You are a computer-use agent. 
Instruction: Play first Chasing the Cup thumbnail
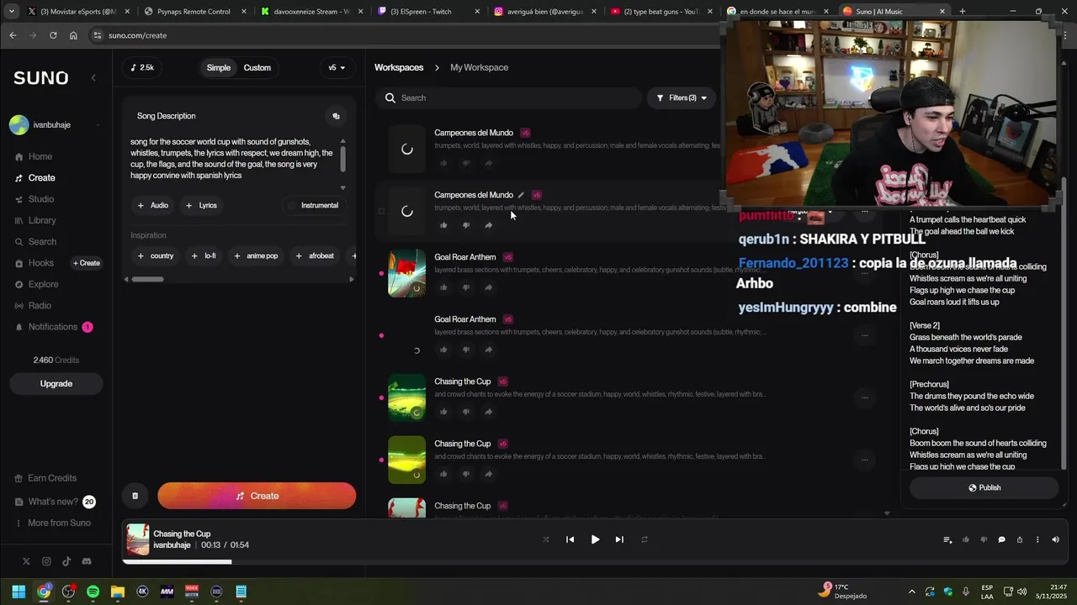click(x=406, y=397)
